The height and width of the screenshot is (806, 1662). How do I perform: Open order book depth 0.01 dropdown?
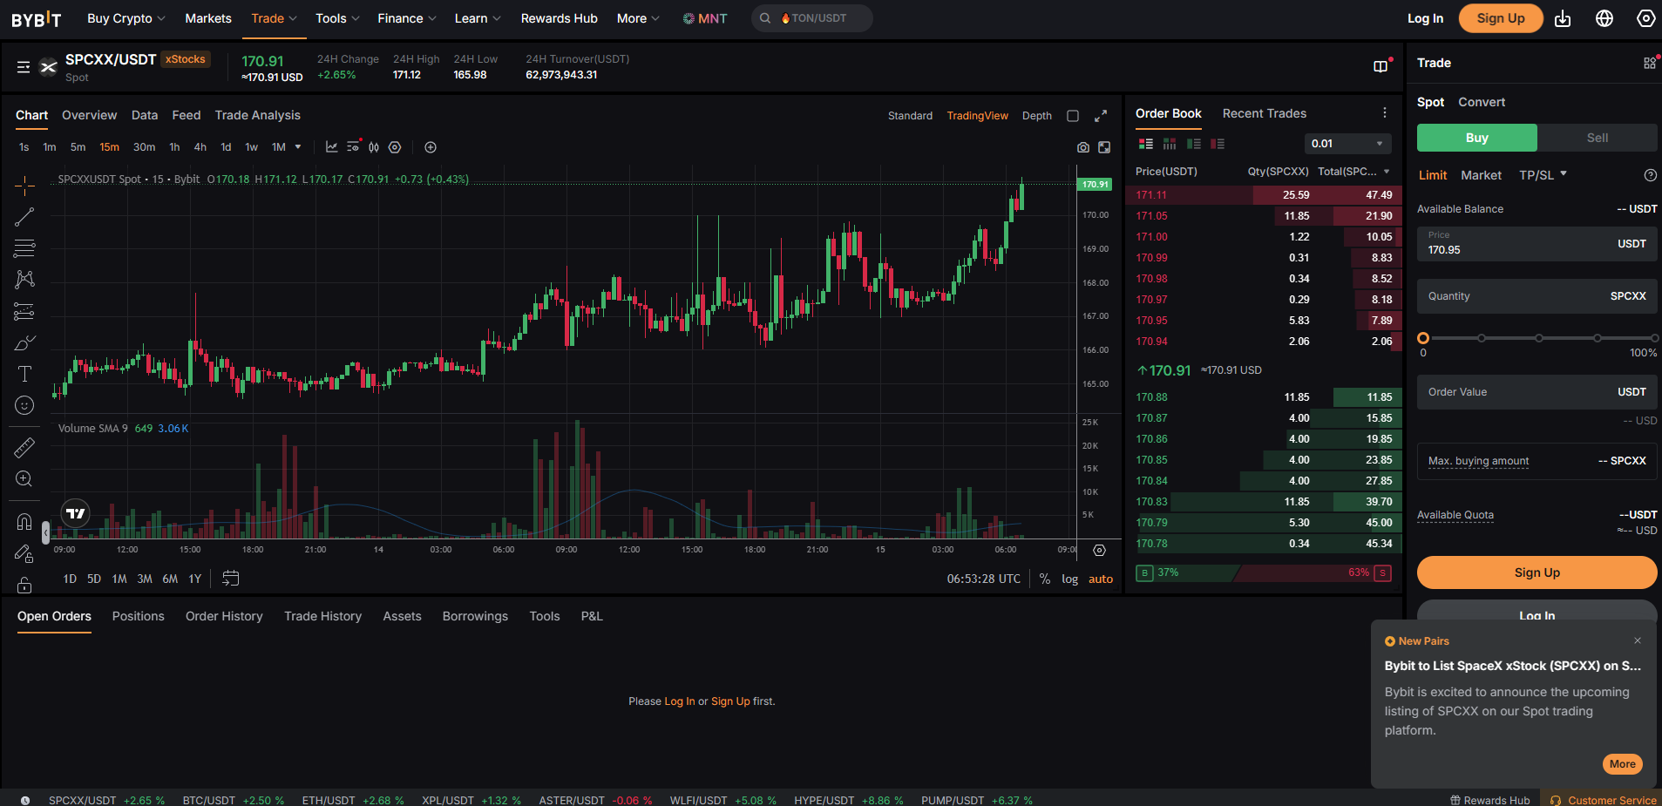[1347, 144]
